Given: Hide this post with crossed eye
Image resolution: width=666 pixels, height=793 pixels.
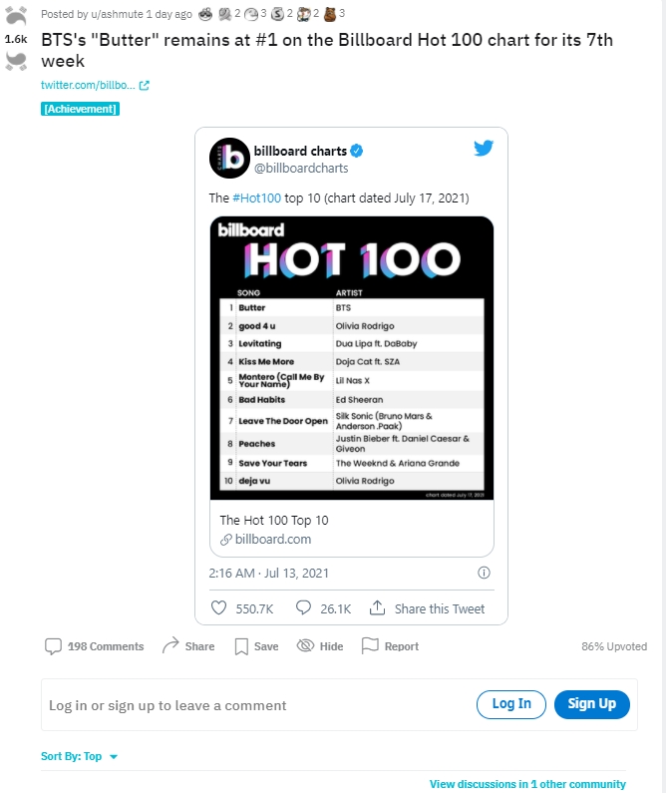Looking at the screenshot, I should tap(320, 646).
